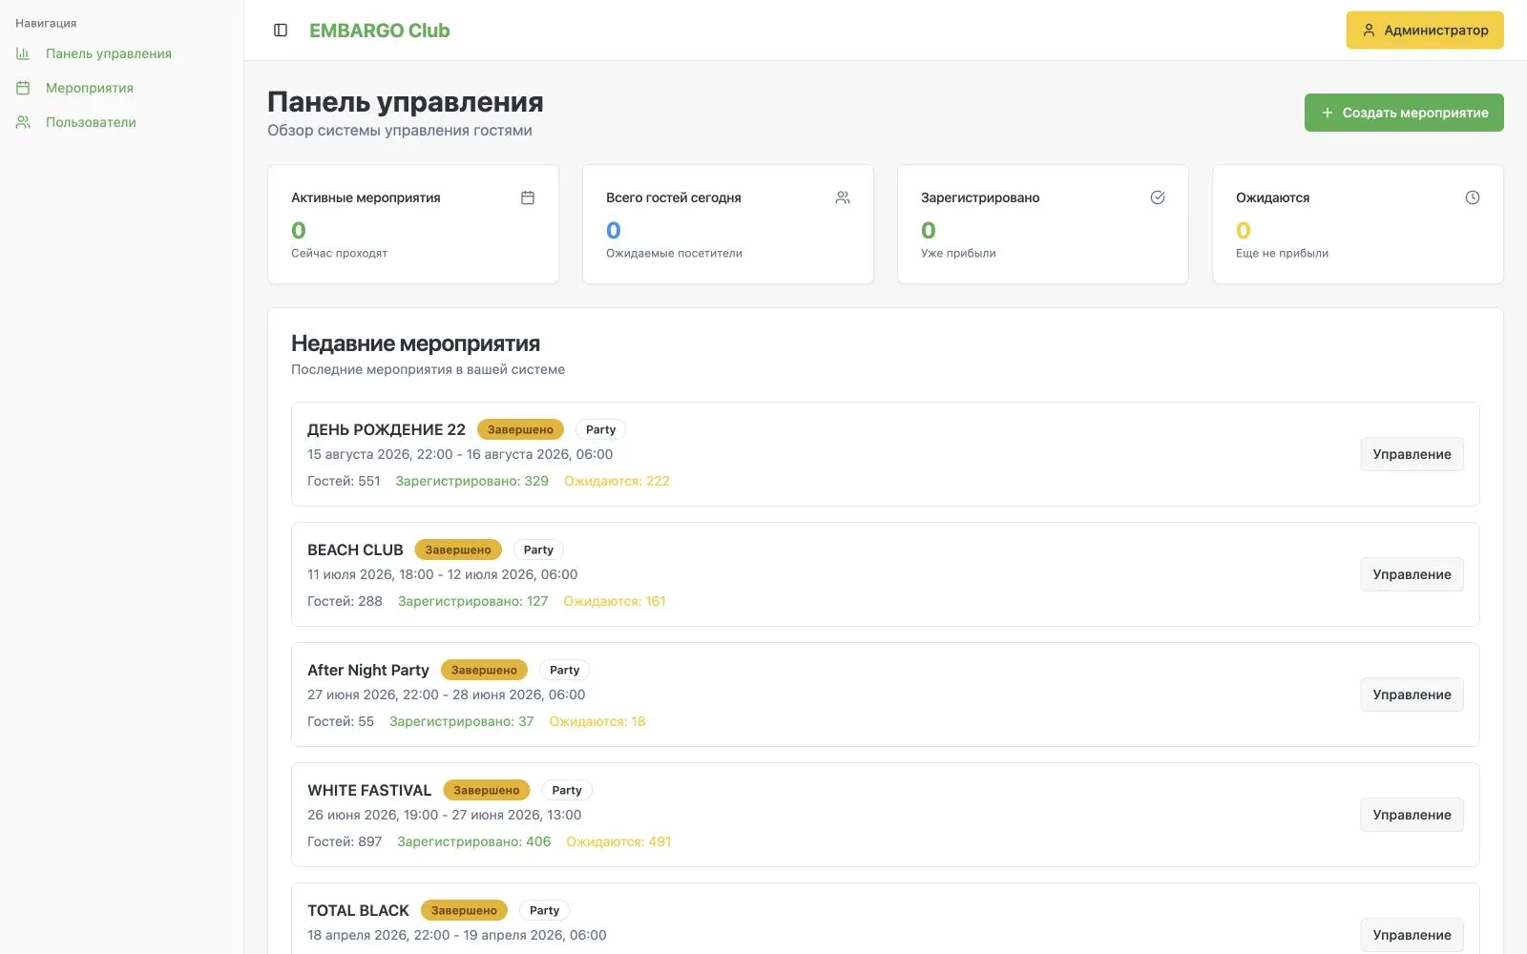
Task: Click the bar chart icon beside Панель управления
Action: point(23,53)
